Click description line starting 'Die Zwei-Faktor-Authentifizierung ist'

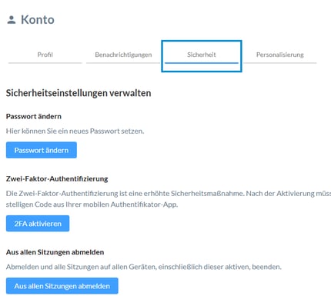pos(169,194)
